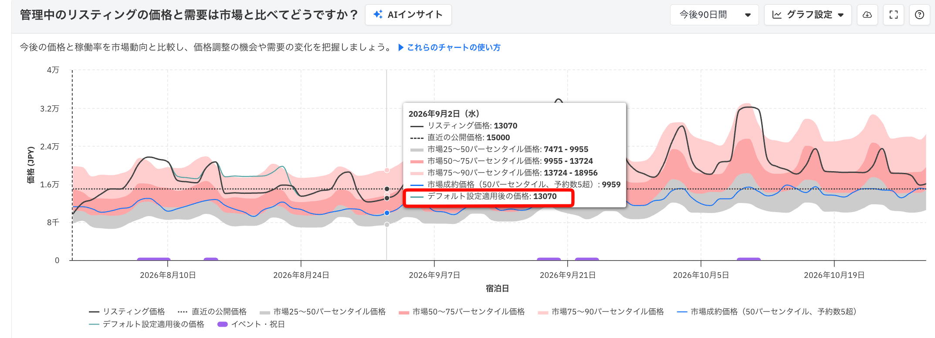Toggle 直近の公開価格 series in legend
Screen dimensions: 935x338
coord(212,311)
